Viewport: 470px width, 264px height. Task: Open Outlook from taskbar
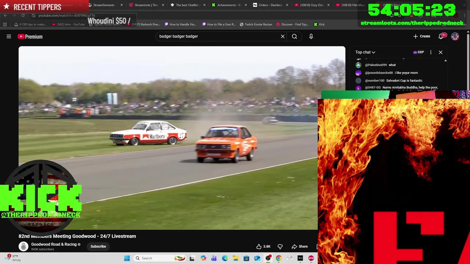pos(257,258)
